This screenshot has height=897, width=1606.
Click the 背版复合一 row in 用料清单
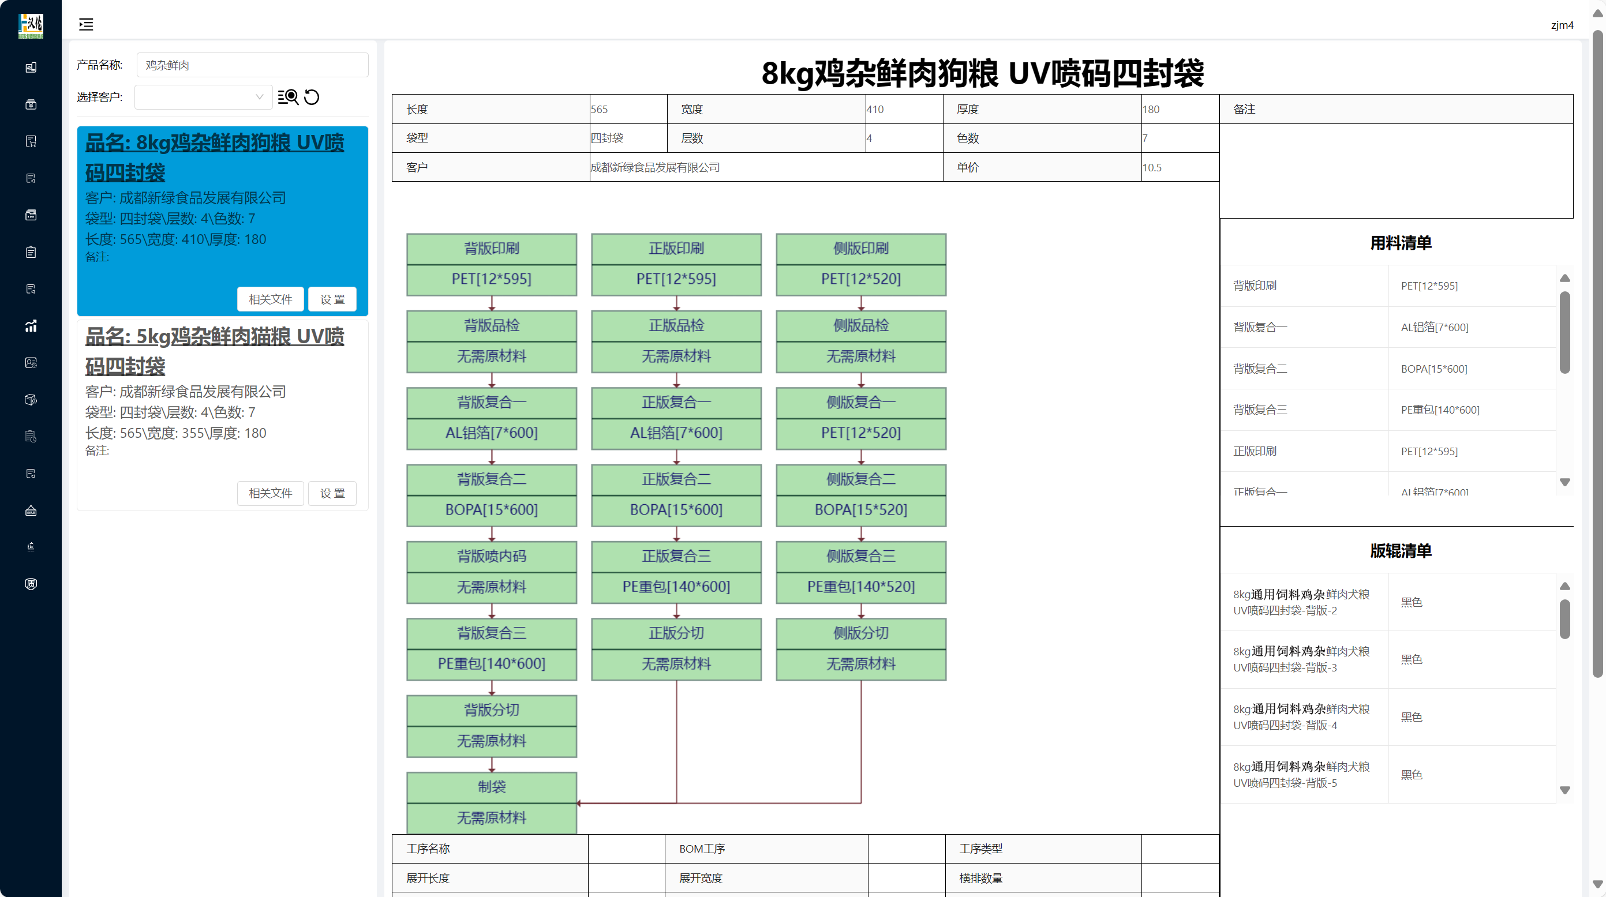pyautogui.click(x=1388, y=327)
